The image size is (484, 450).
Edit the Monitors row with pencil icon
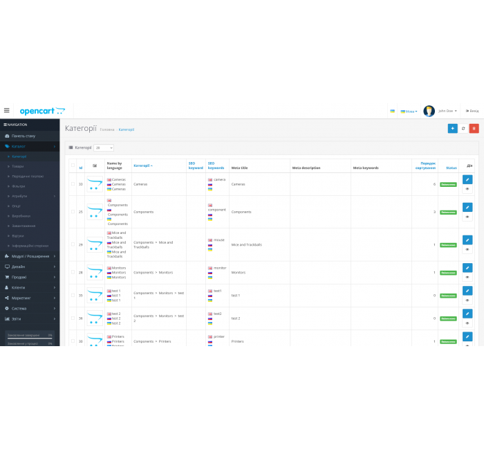click(467, 268)
